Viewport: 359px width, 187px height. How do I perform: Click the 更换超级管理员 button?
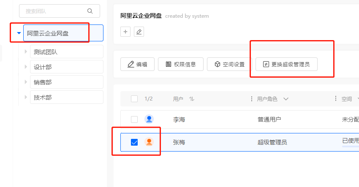tap(286, 64)
